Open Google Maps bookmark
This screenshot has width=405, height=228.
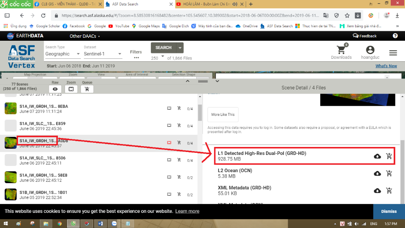pos(146,26)
